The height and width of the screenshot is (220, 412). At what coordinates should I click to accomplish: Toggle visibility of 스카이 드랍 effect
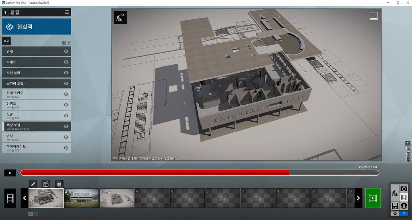pyautogui.click(x=66, y=84)
